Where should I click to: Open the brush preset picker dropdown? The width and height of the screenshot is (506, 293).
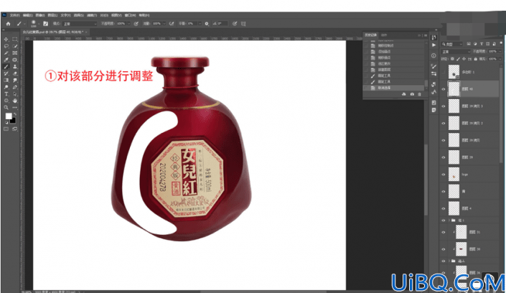(x=39, y=24)
